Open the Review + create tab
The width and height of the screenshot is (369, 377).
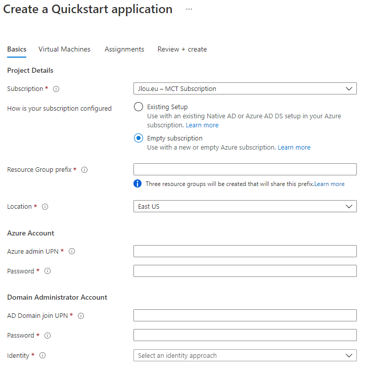click(x=182, y=50)
